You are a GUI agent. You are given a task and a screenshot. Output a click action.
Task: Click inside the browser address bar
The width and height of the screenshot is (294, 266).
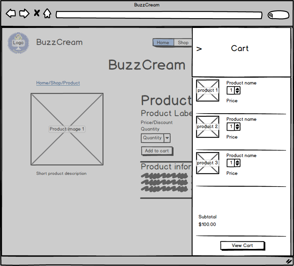(160, 15)
